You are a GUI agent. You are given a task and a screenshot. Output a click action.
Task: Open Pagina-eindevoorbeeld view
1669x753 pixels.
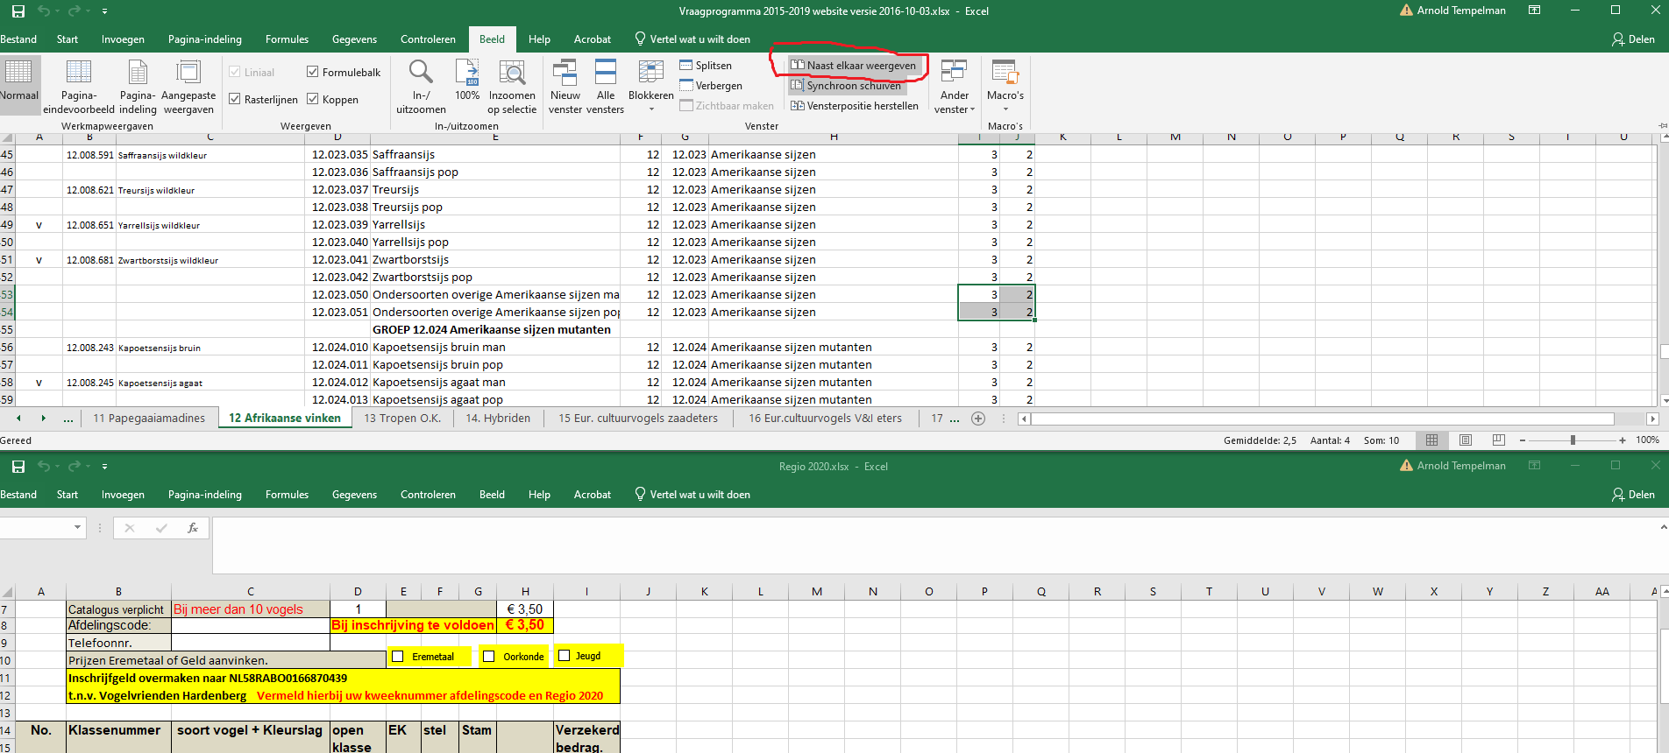pos(79,86)
